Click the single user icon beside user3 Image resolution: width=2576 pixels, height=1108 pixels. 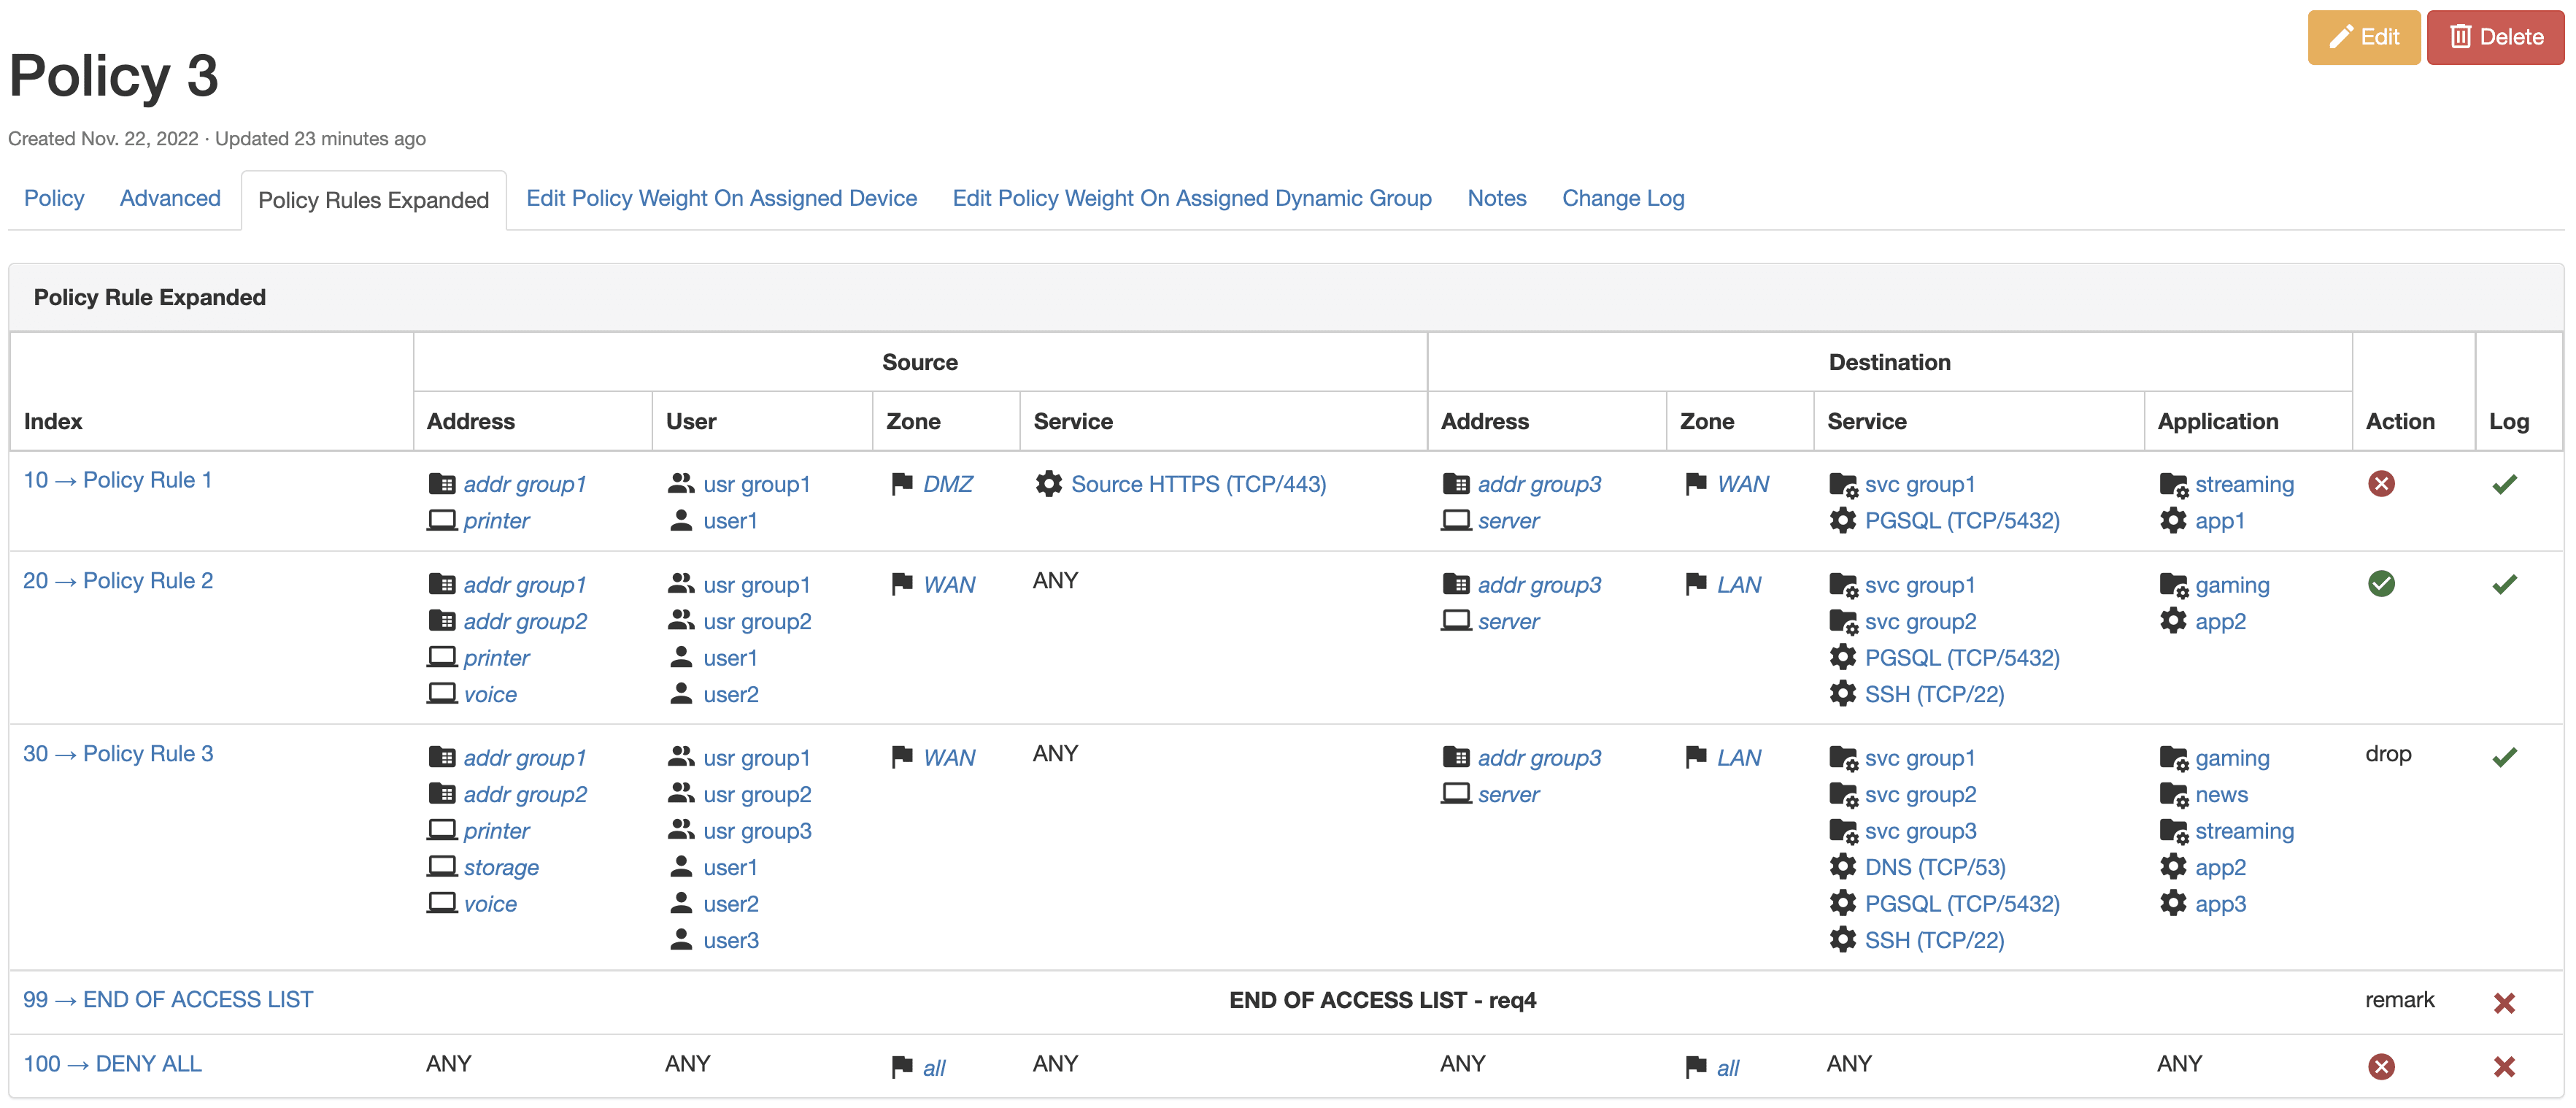(x=681, y=940)
